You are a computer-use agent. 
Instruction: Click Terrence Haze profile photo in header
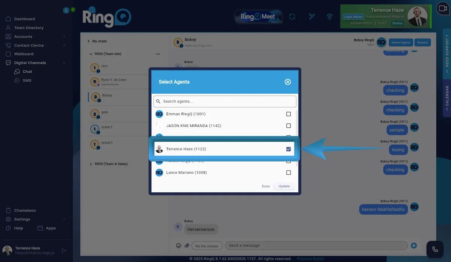[417, 16]
